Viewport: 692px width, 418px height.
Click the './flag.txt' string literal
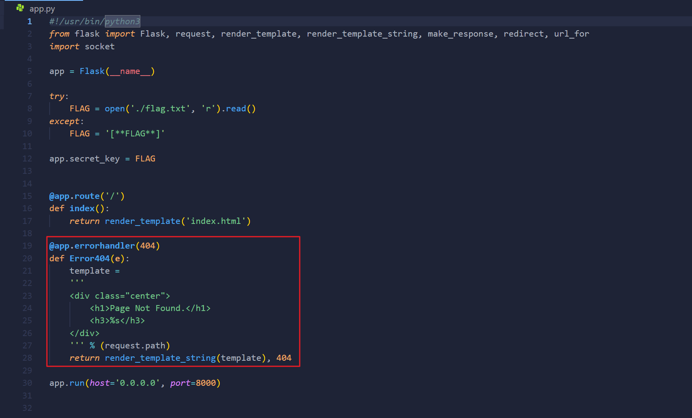[x=160, y=109]
